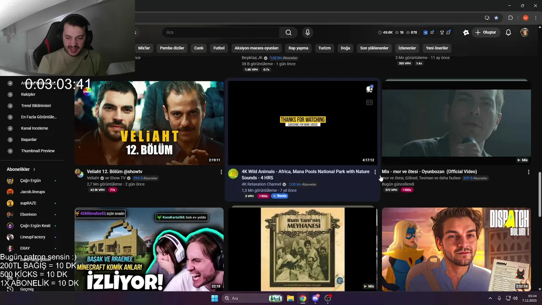Image resolution: width=542 pixels, height=305 pixels.
Task: Open the vidIQ trophy achievements icon
Action: coord(442,33)
